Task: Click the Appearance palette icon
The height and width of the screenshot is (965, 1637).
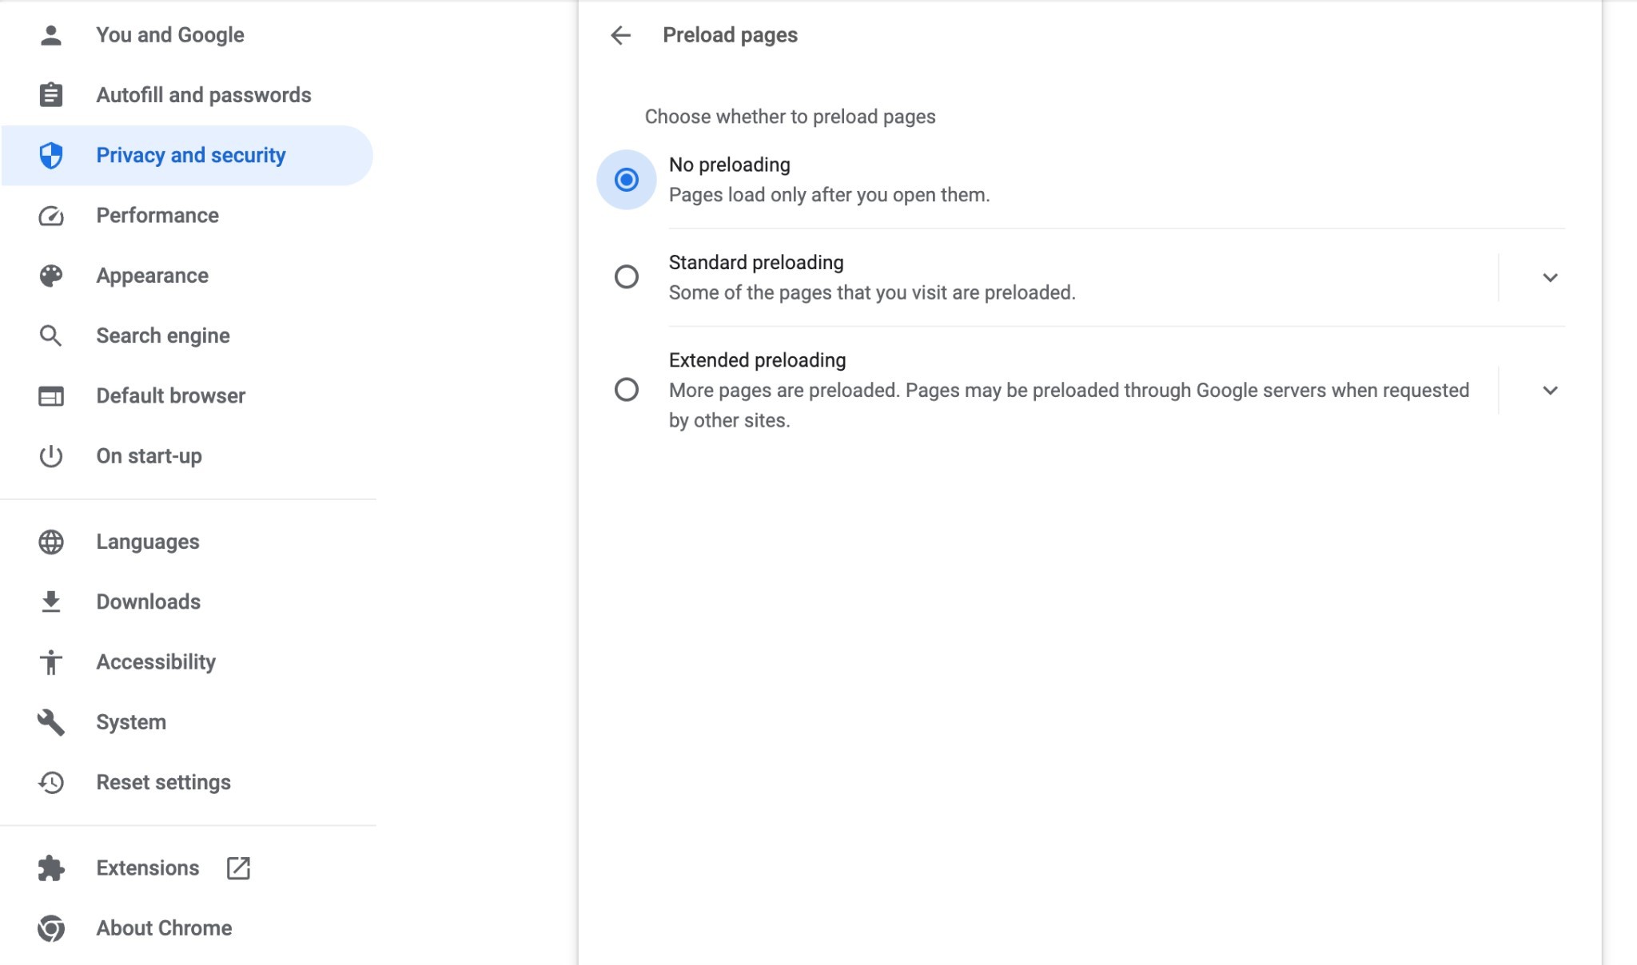Action: (51, 276)
